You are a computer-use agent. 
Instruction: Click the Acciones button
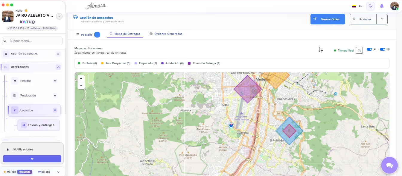tap(363, 19)
